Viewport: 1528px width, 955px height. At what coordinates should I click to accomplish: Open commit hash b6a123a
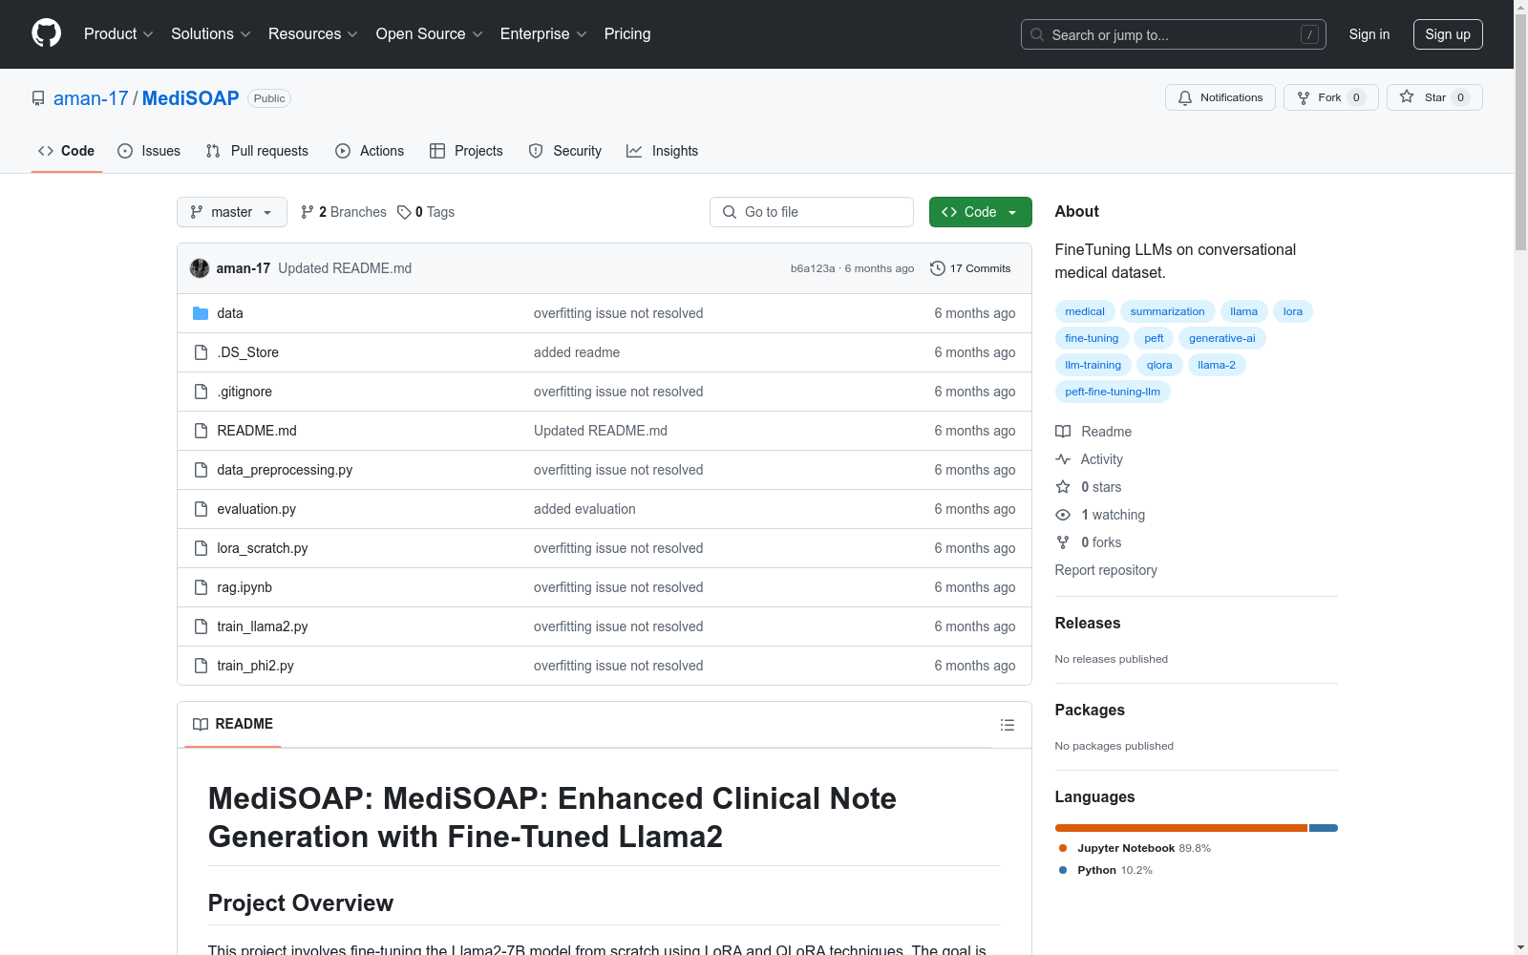pyautogui.click(x=813, y=268)
